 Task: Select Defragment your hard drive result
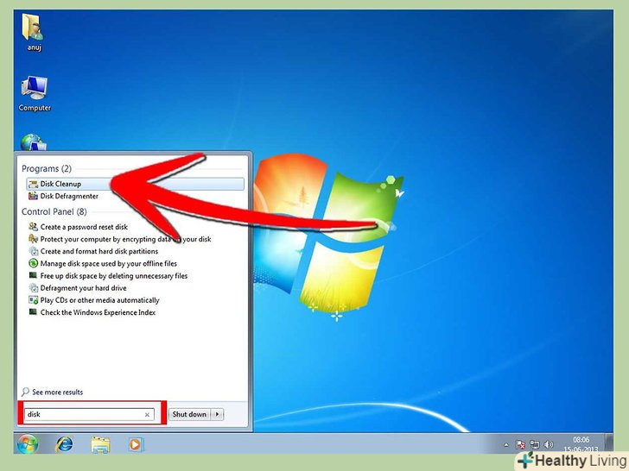tap(83, 288)
